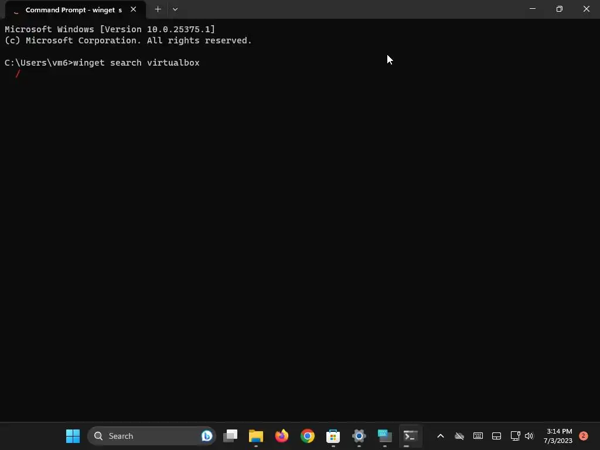Restore down the terminal window
The width and height of the screenshot is (600, 450).
tap(559, 9)
